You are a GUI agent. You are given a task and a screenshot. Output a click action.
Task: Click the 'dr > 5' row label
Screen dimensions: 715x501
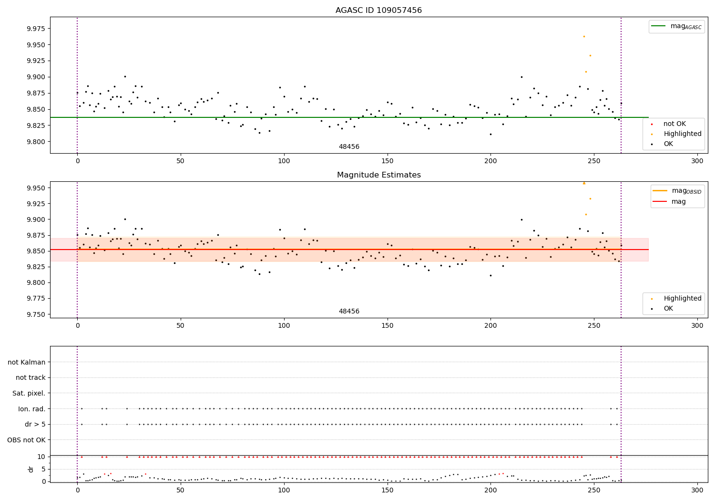click(x=35, y=425)
